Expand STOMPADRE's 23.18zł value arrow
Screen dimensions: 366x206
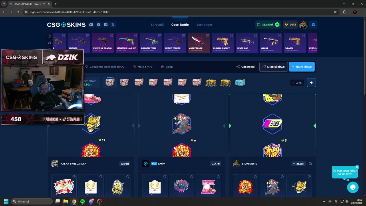[294, 164]
